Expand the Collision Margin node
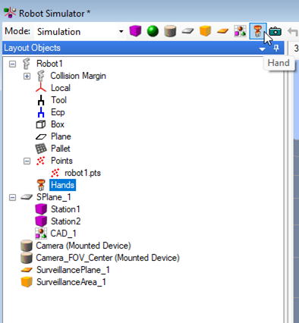The height and width of the screenshot is (323, 299). pos(27,76)
